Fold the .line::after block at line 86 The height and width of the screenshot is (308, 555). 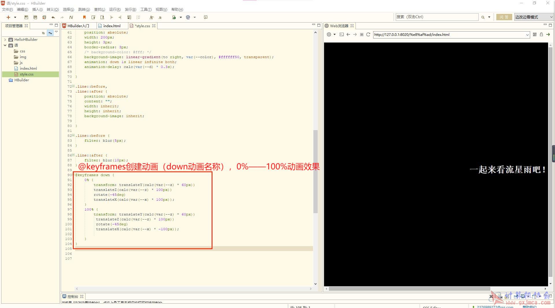click(73, 155)
